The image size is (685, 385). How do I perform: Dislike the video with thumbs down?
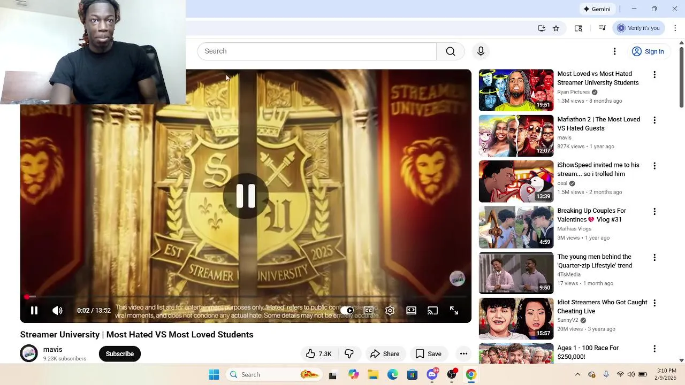click(349, 354)
